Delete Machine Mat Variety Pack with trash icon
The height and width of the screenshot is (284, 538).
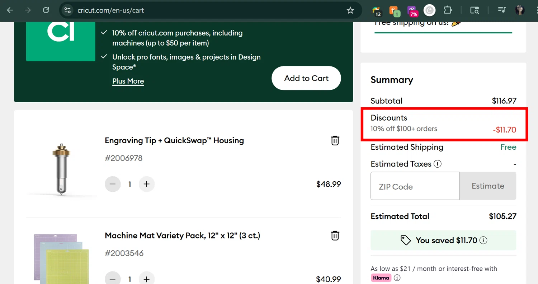click(x=335, y=236)
